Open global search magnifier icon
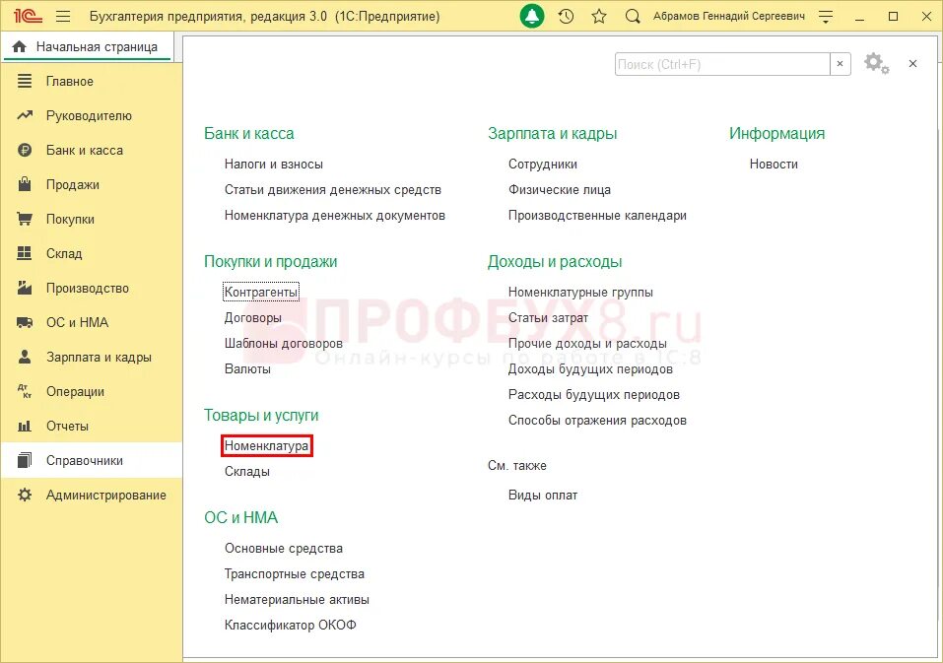The width and height of the screenshot is (943, 663). click(632, 16)
